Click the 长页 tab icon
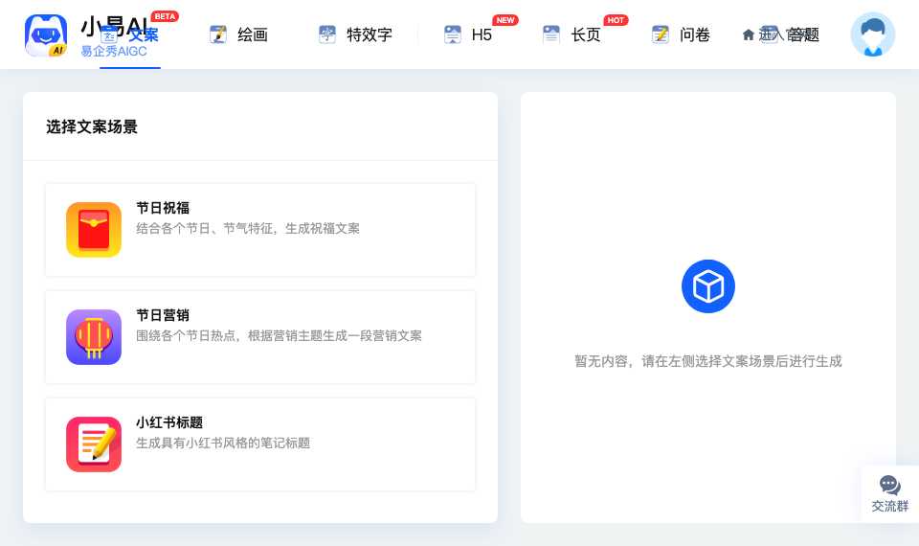The height and width of the screenshot is (546, 919). tap(551, 34)
